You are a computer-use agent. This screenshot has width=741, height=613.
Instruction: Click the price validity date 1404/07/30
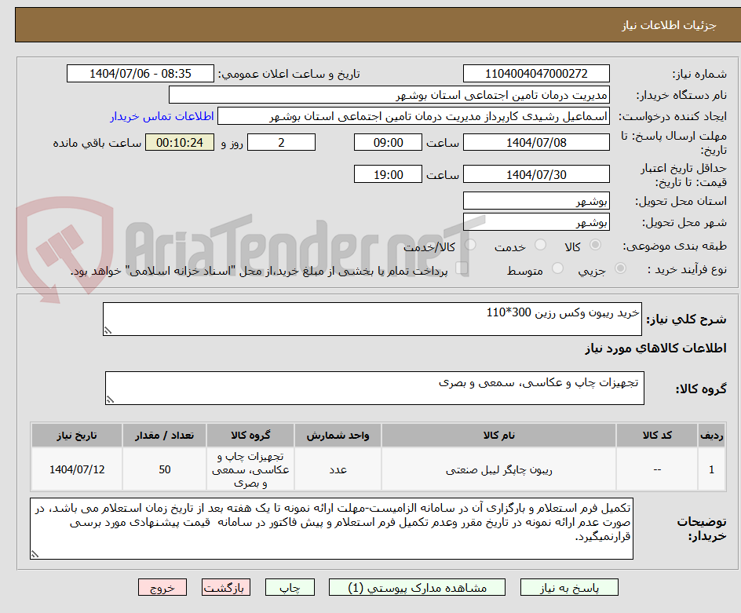(536, 174)
